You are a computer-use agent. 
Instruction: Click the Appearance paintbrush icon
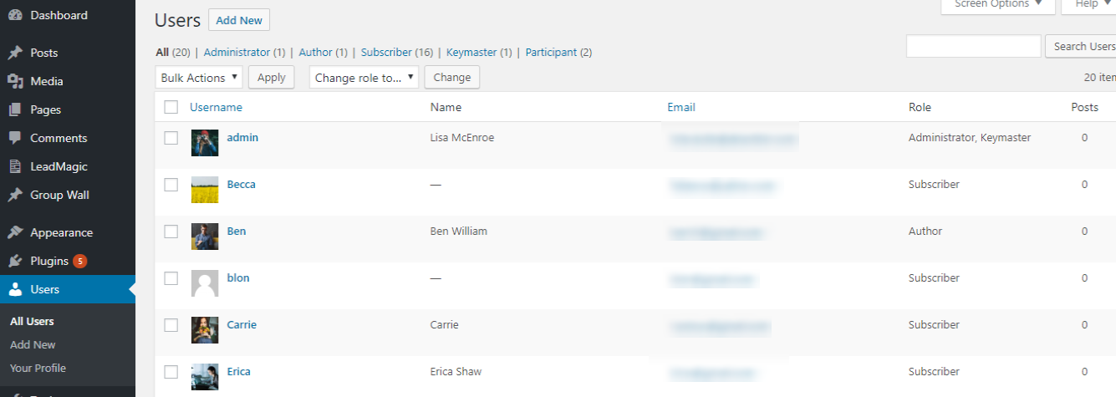coord(15,232)
